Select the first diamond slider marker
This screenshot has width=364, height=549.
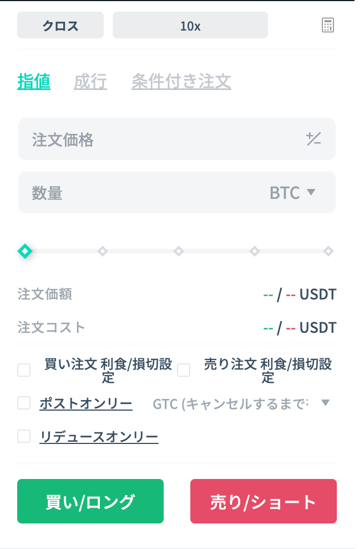(x=25, y=251)
